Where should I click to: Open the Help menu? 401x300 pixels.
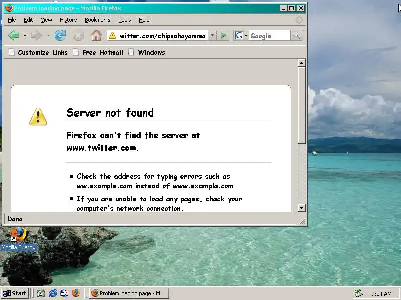pyautogui.click(x=144, y=20)
